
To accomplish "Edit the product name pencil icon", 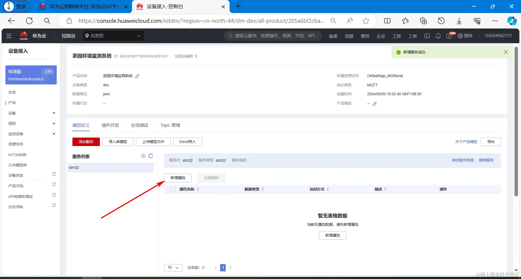I will [x=137, y=76].
